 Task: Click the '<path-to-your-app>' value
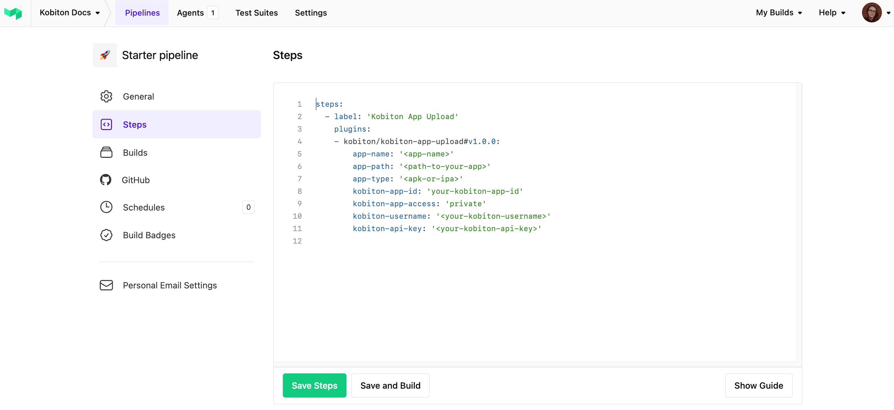pos(445,166)
